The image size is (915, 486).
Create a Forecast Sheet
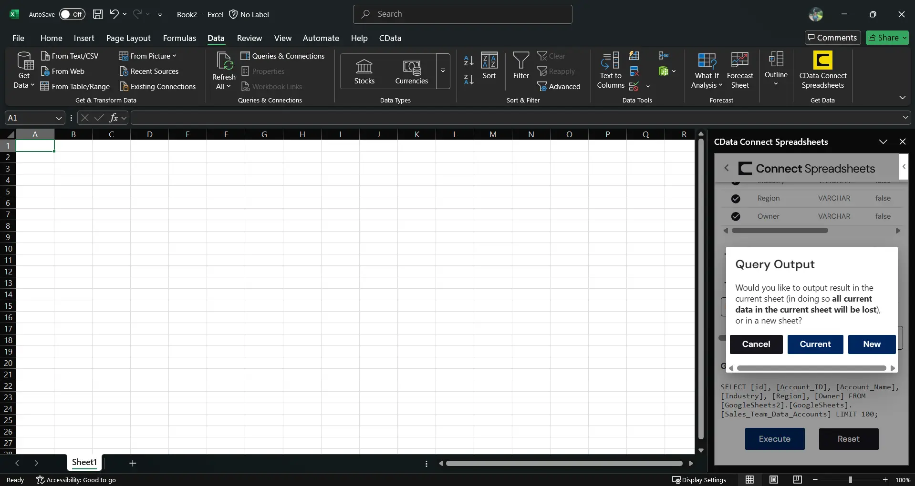(740, 71)
